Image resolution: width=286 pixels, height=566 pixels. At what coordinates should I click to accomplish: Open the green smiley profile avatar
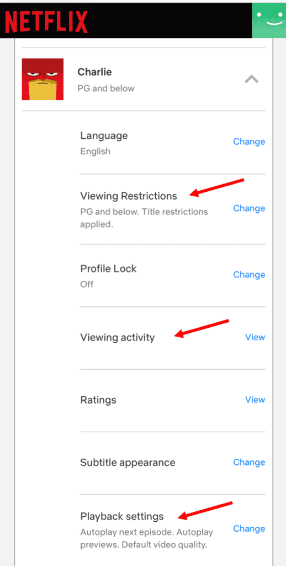[x=269, y=20]
